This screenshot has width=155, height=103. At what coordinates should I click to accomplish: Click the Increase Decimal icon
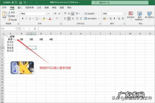coord(119,19)
